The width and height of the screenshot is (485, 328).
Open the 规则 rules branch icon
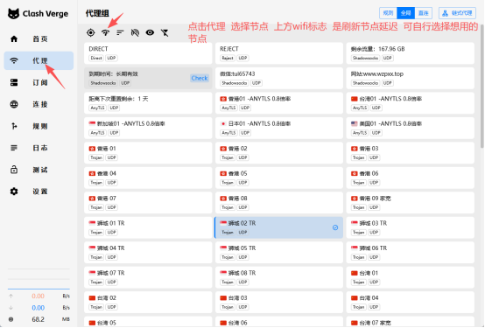tap(14, 126)
